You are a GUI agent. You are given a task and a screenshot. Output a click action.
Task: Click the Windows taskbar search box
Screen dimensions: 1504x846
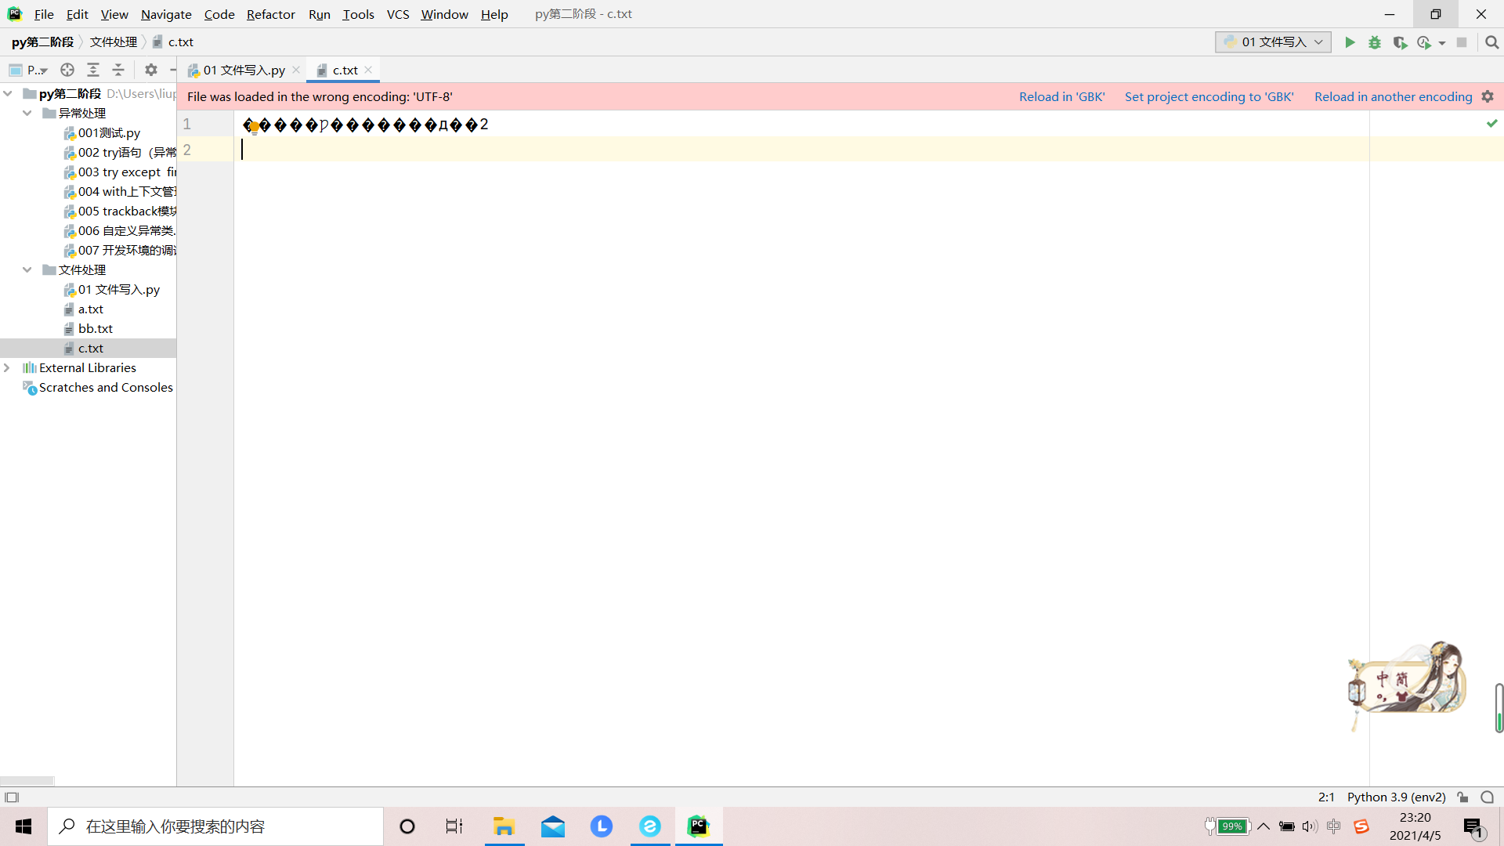215,826
